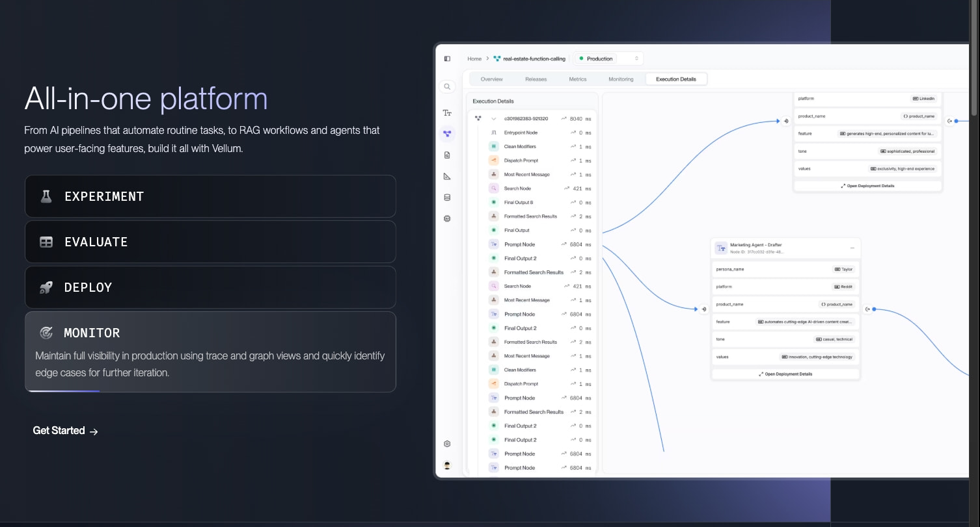
Task: Open the chip/models sidebar icon
Action: pos(447,219)
